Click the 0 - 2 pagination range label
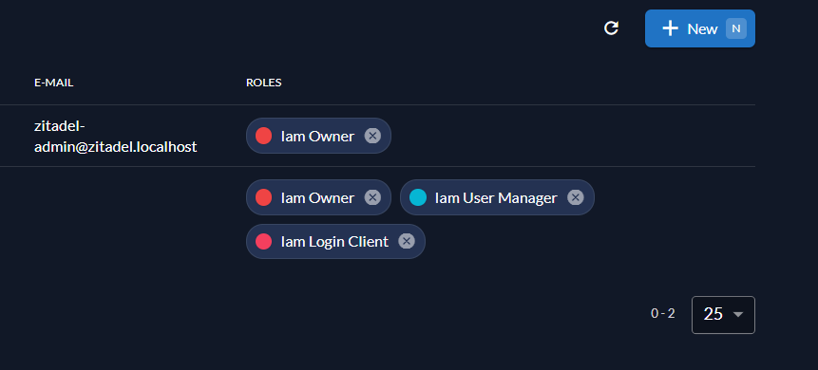This screenshot has height=370, width=818. 662,314
